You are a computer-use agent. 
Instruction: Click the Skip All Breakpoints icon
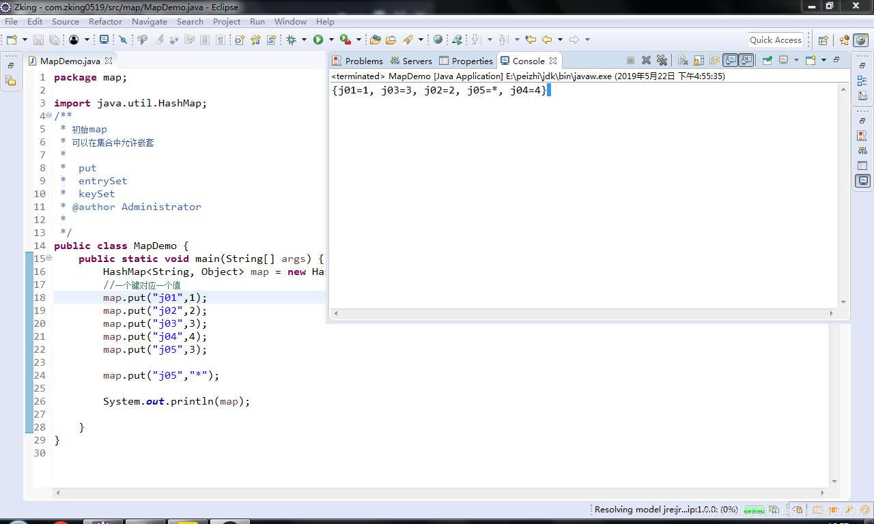pyautogui.click(x=124, y=40)
